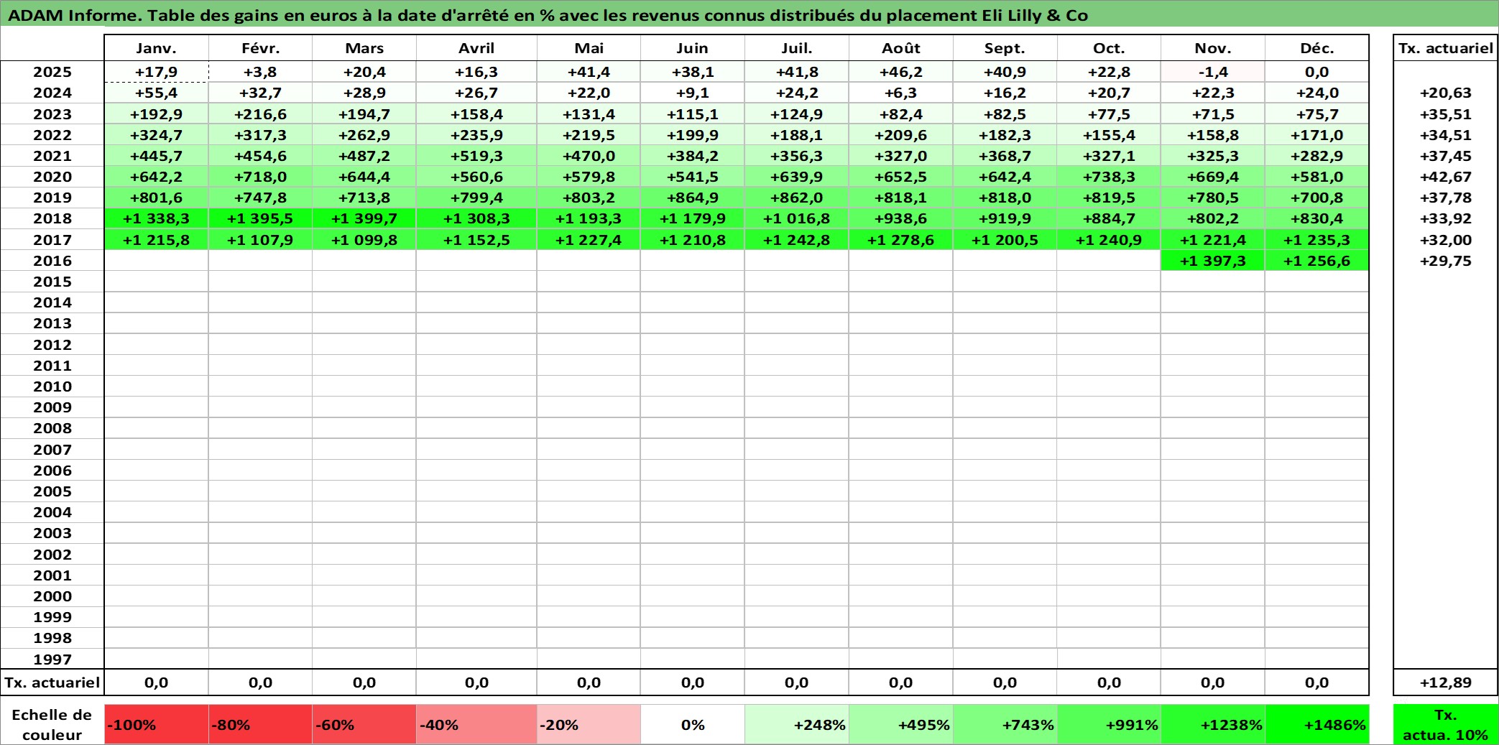Click the +12,89 overall actuarial rate cell
The image size is (1499, 745).
[x=1446, y=682]
